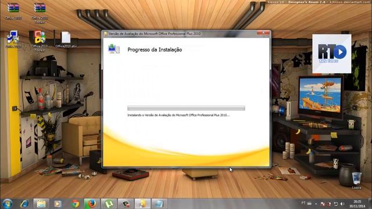Switch to the yellow Office installer taskbar item
372x209 pixels.
tap(142, 204)
